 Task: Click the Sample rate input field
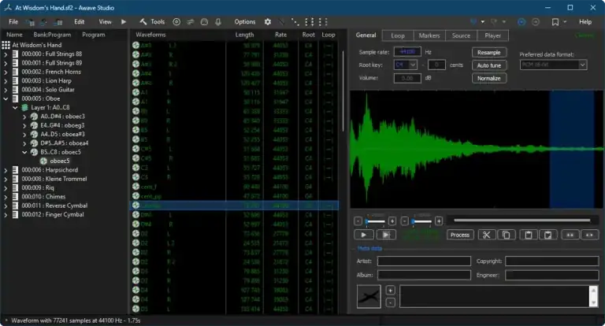click(x=407, y=52)
